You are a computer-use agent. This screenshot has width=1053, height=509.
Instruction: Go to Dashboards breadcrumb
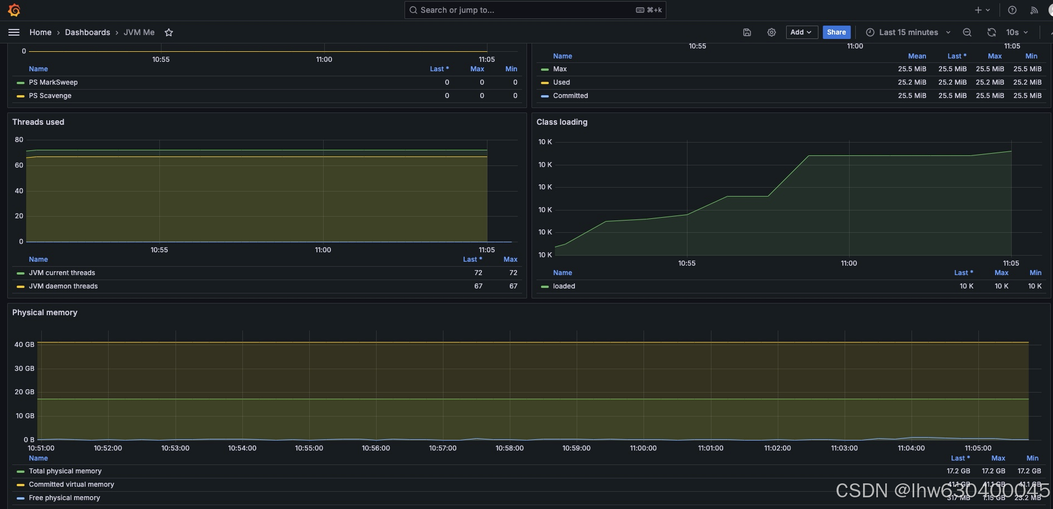click(87, 32)
